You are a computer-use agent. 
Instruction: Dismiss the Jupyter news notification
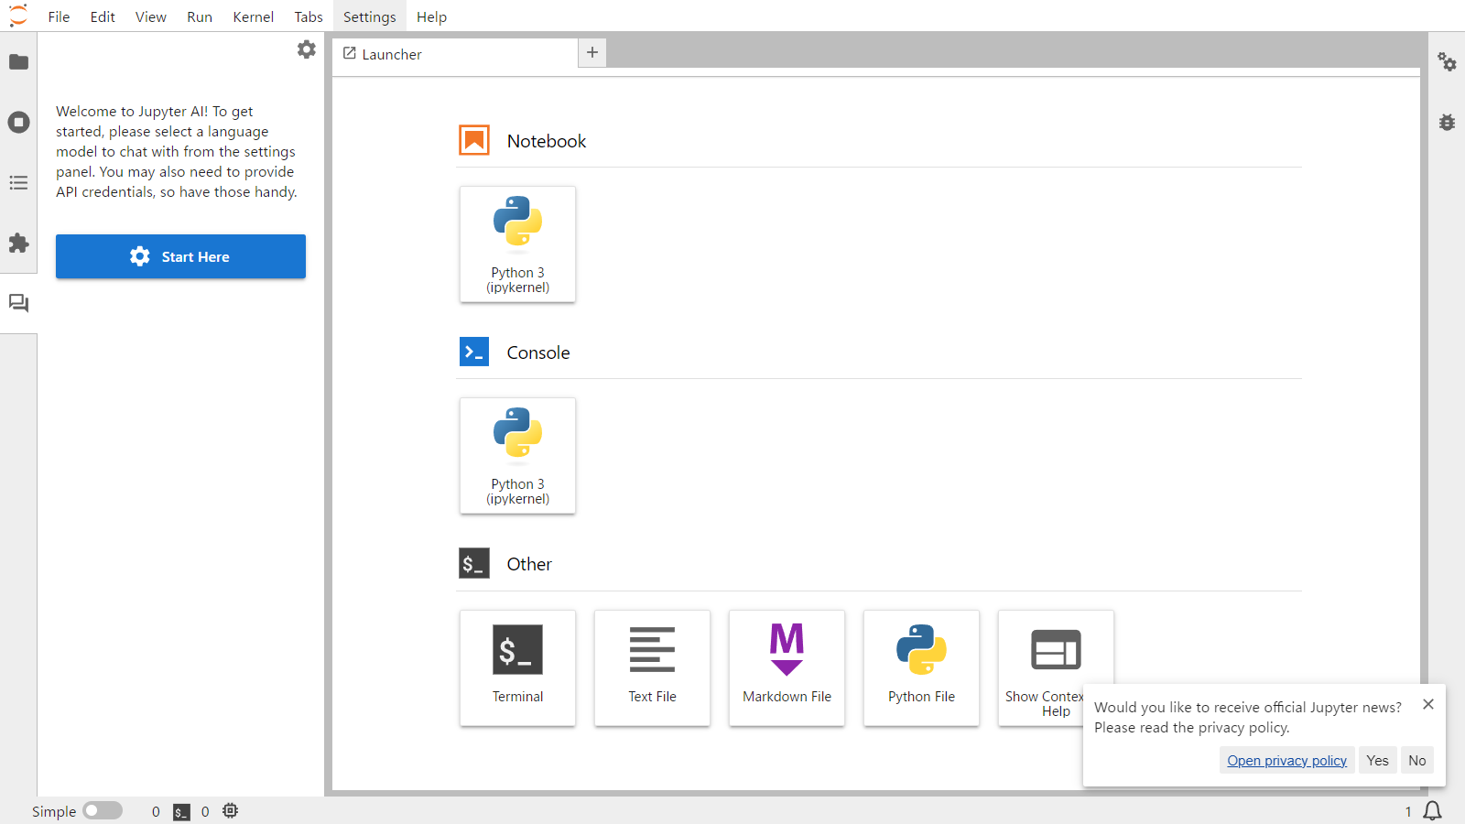tap(1428, 704)
